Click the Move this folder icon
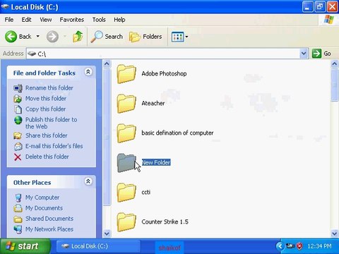Image resolution: width=339 pixels, height=254 pixels. pyautogui.click(x=18, y=99)
